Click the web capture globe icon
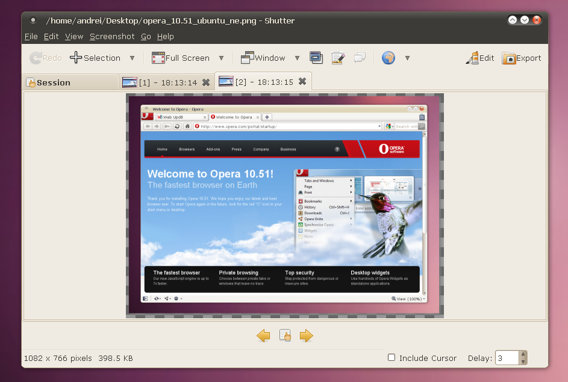 389,58
